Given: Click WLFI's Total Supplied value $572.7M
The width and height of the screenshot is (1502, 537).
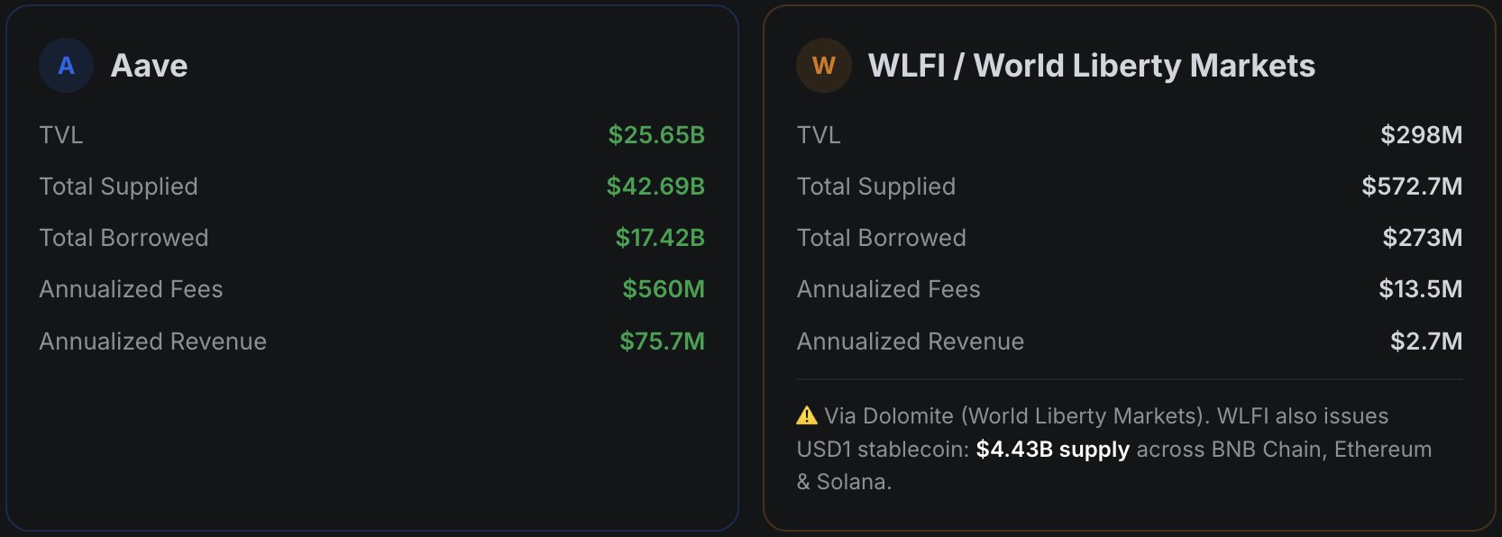Looking at the screenshot, I should point(1411,187).
